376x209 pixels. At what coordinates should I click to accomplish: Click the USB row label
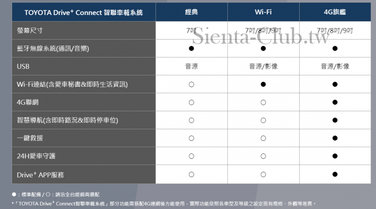click(x=23, y=66)
